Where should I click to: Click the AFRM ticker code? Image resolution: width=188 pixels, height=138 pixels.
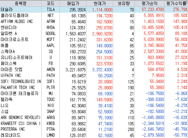pos(51,22)
